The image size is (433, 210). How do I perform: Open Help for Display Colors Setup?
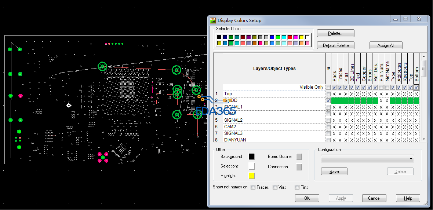[408, 198]
